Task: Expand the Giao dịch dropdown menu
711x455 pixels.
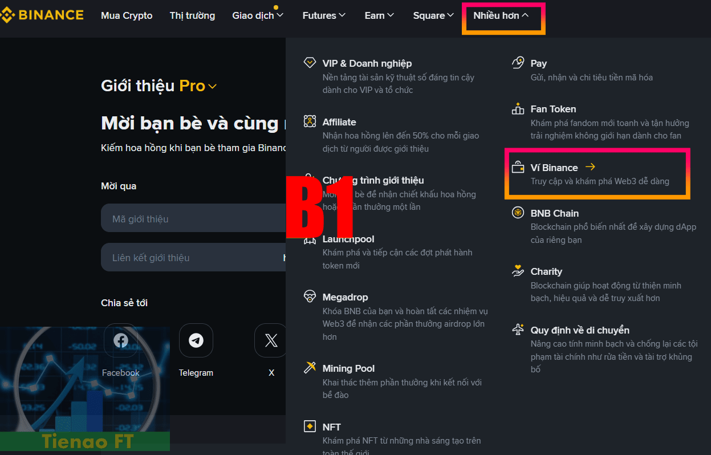Action: tap(258, 15)
